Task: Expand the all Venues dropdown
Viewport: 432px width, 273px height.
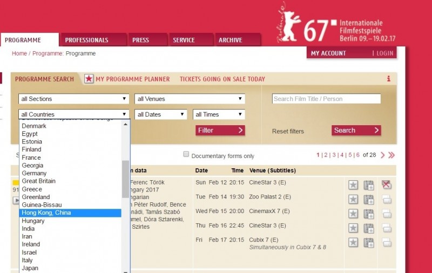Action: coord(190,99)
